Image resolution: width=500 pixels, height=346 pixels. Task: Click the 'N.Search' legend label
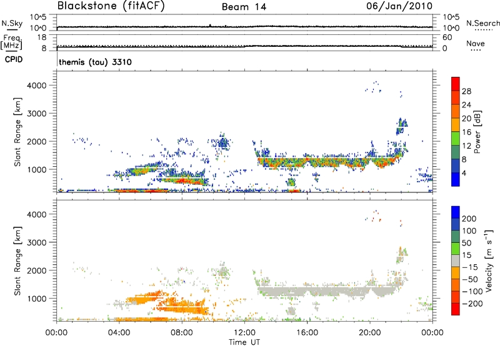tap(482, 23)
